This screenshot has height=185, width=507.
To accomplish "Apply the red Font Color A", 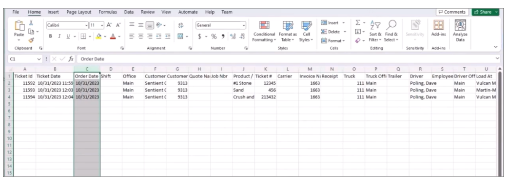I will coord(113,36).
